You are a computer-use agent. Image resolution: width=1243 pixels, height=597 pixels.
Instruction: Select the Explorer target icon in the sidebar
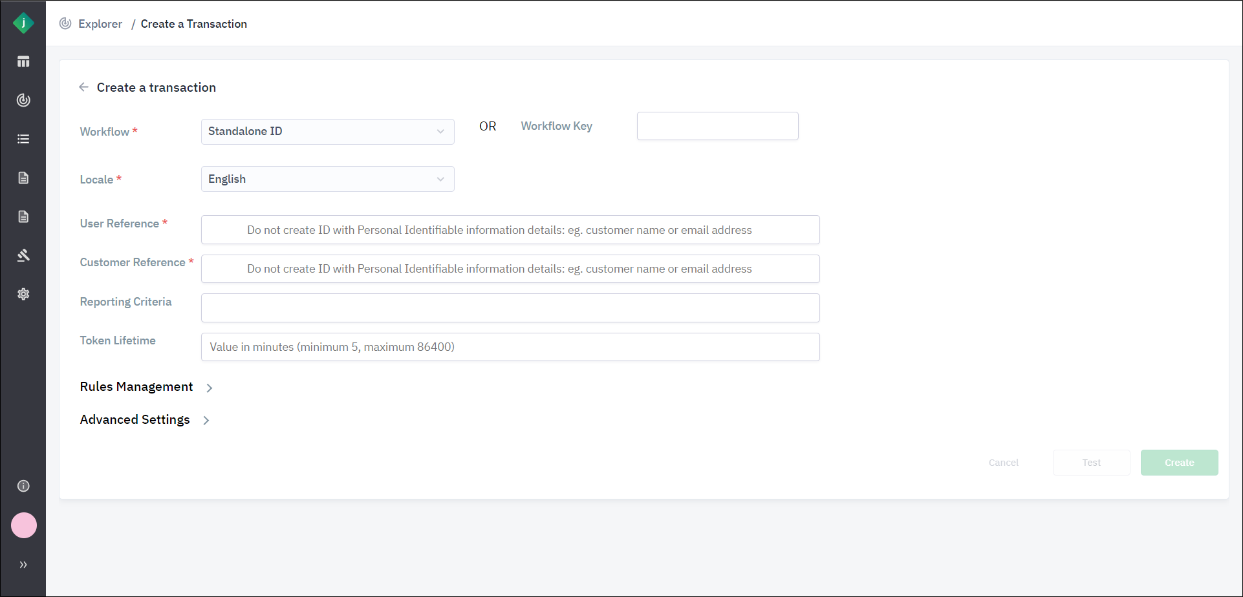(x=23, y=100)
